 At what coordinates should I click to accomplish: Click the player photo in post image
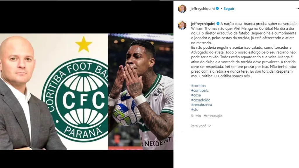click(x=141, y=92)
